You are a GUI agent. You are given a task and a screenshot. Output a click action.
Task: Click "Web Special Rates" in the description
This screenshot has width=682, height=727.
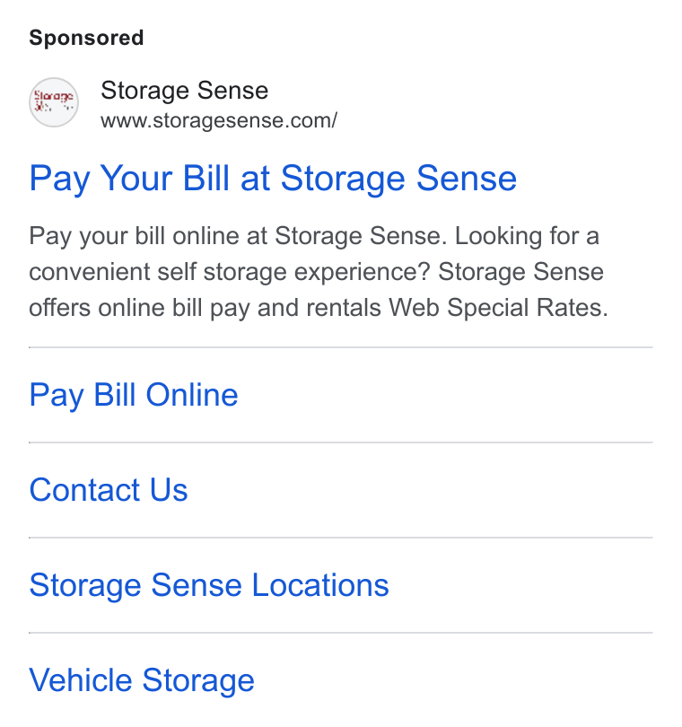point(498,307)
